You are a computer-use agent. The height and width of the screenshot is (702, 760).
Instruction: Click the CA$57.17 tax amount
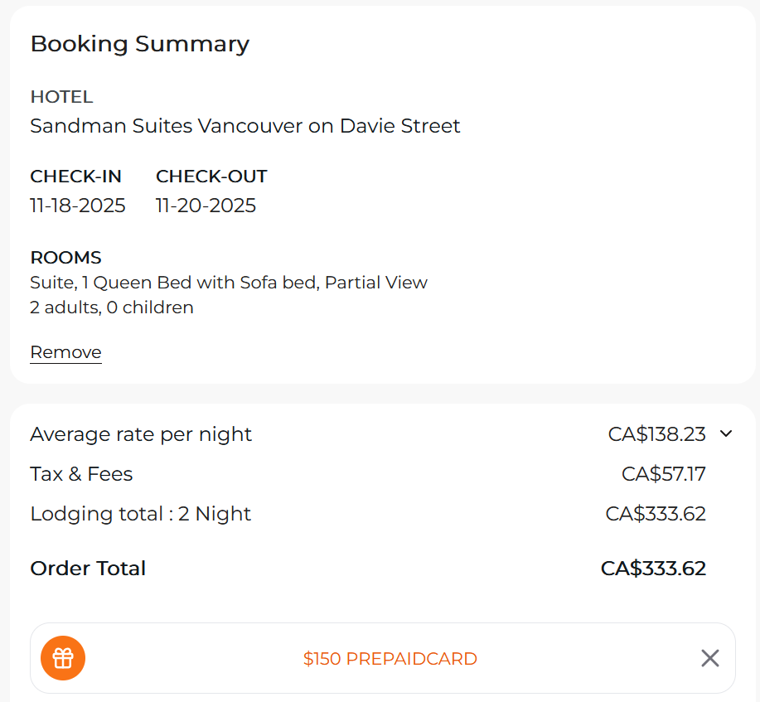click(x=663, y=474)
